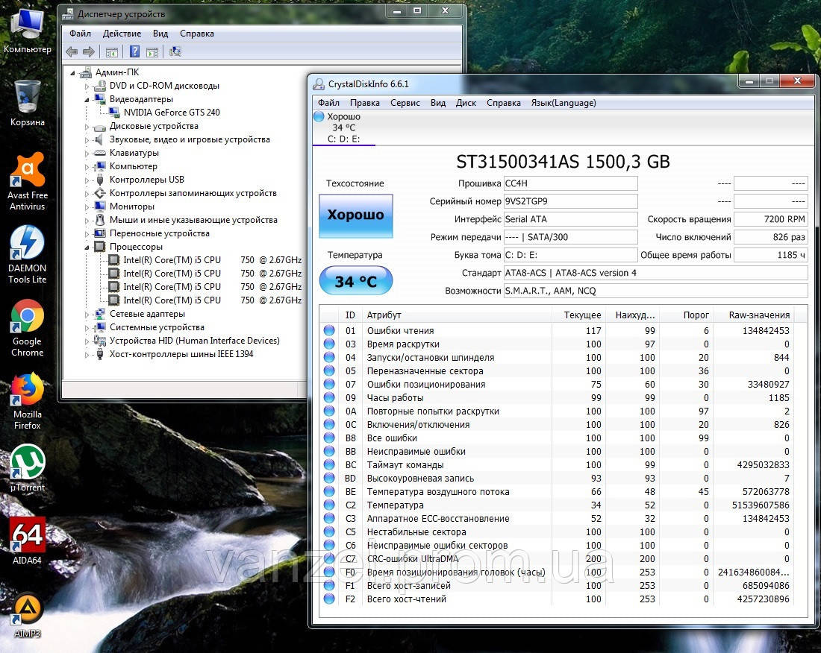This screenshot has width=821, height=653.
Task: Expand Звуковые, видео и игровые устройства
Action: (x=87, y=139)
